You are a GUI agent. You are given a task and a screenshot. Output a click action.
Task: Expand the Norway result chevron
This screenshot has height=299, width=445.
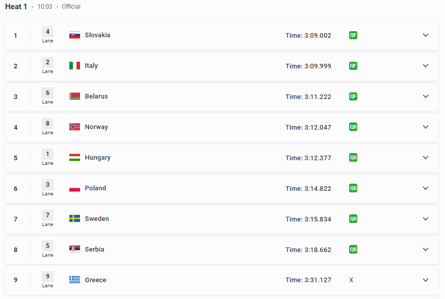(426, 127)
